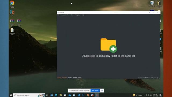Select the Recycle Bin icon
The height and width of the screenshot is (97, 172).
pos(152,4)
